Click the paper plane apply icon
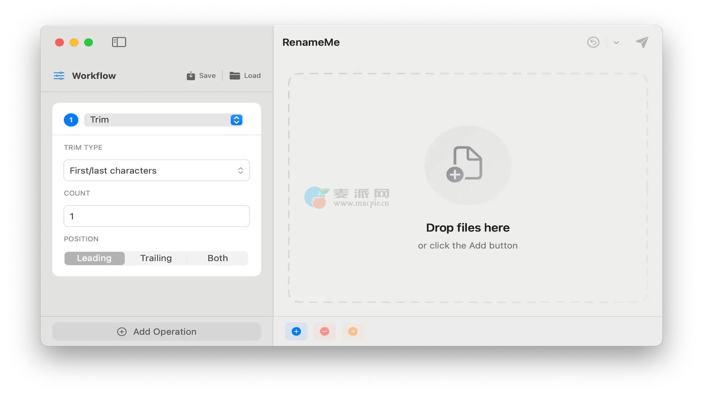Screen dimensions: 703x395 [642, 42]
